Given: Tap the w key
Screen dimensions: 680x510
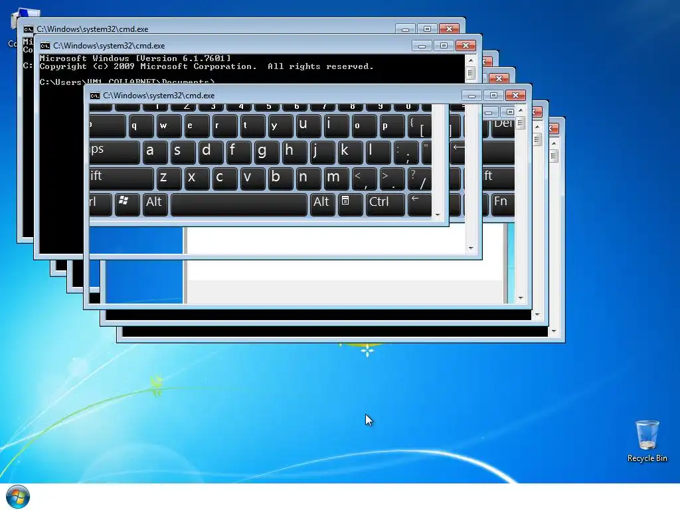Looking at the screenshot, I should point(169,126).
